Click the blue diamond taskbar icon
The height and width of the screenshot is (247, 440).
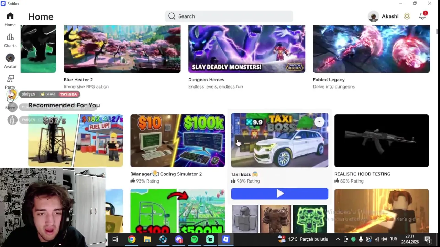[163, 239]
